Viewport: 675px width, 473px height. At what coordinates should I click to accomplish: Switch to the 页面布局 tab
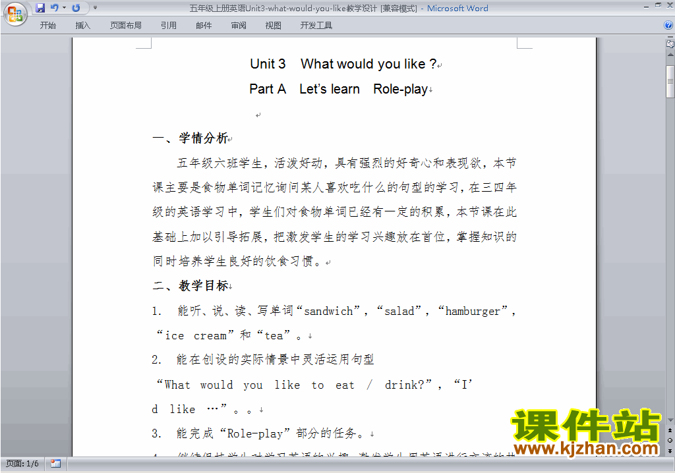click(125, 26)
